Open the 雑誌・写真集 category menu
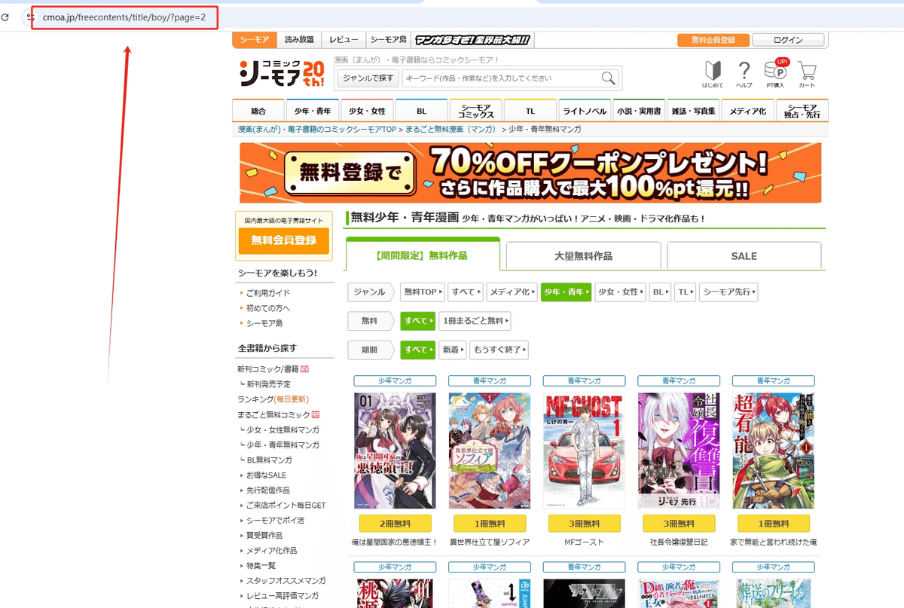 click(x=693, y=111)
